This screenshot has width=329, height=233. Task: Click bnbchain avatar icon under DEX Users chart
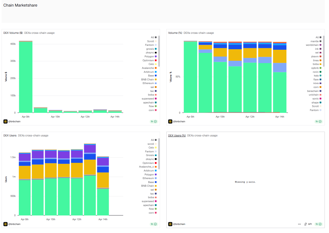pyautogui.click(x=5, y=224)
